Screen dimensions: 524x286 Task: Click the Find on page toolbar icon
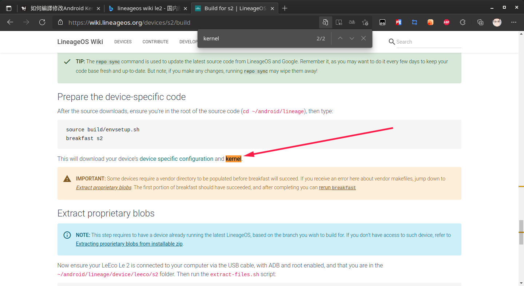[325, 23]
